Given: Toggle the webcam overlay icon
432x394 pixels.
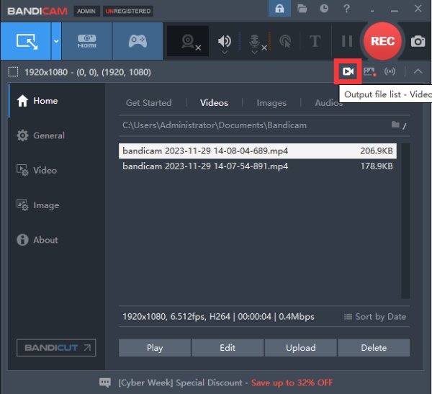Looking at the screenshot, I should pos(188,41).
